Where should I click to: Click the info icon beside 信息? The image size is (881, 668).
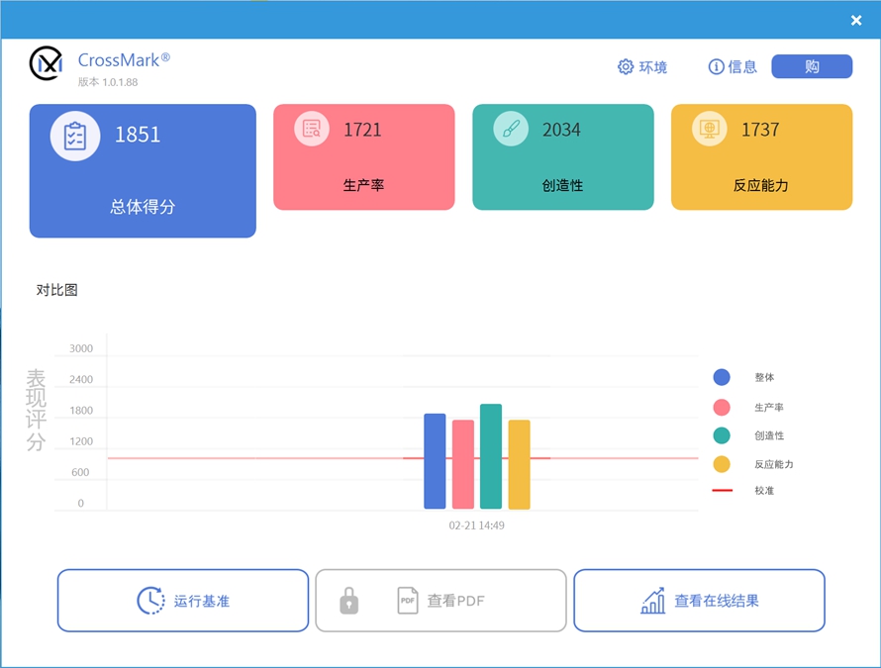click(x=716, y=66)
